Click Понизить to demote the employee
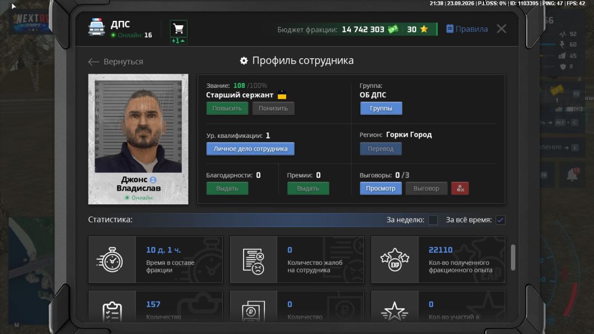 [273, 108]
